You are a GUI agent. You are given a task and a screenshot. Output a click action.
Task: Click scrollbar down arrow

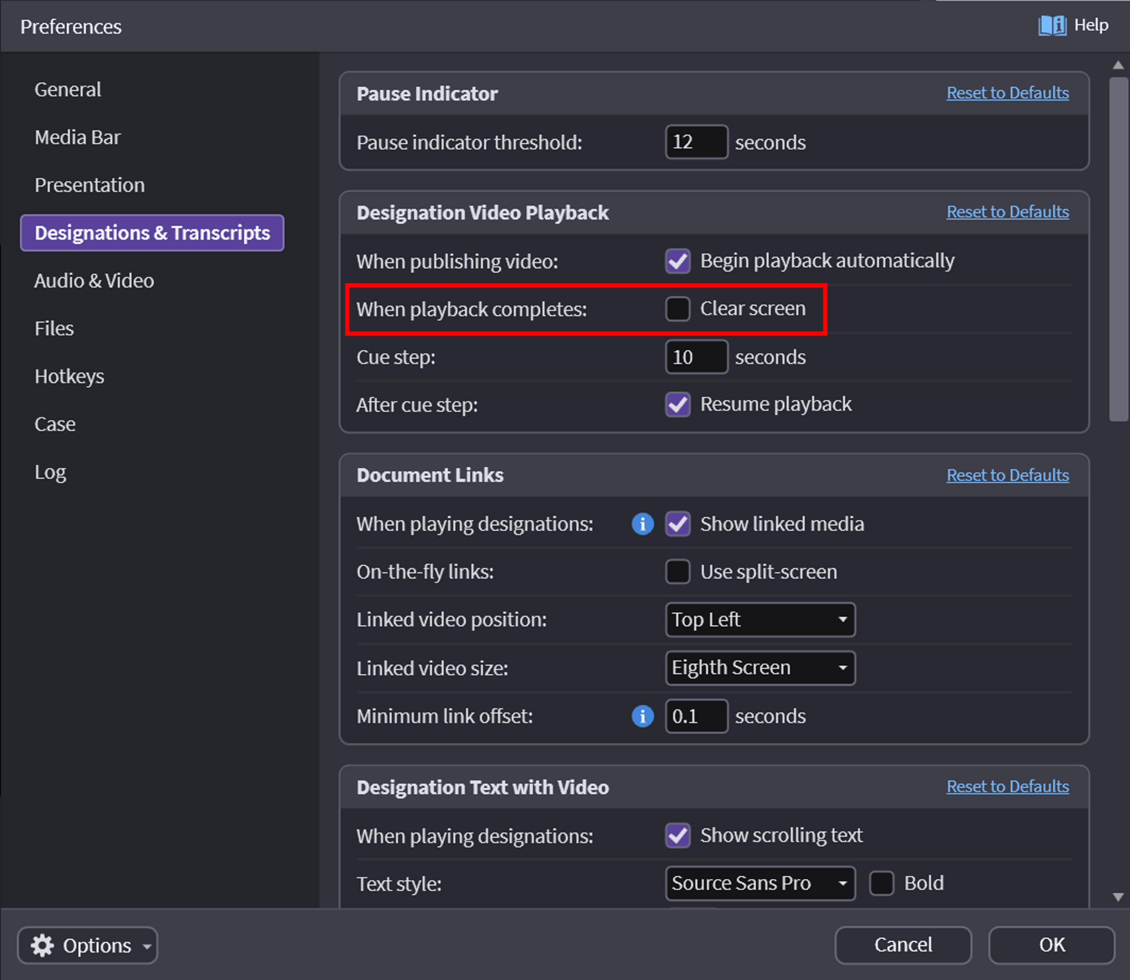tap(1118, 897)
